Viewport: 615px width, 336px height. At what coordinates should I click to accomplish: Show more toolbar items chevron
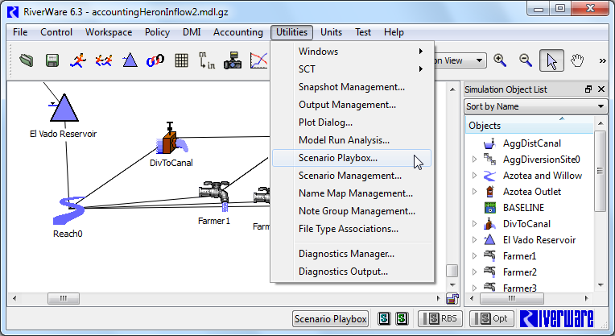602,60
